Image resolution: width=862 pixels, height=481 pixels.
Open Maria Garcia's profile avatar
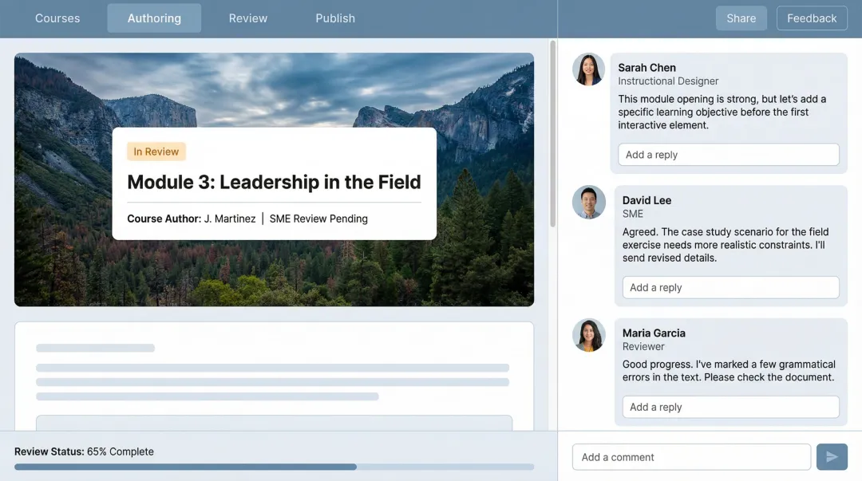tap(588, 335)
